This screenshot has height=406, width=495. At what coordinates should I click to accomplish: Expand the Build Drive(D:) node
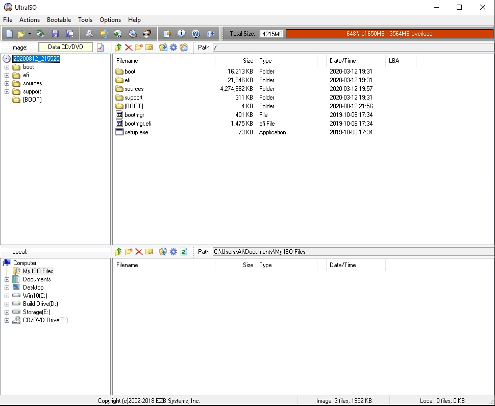point(7,304)
